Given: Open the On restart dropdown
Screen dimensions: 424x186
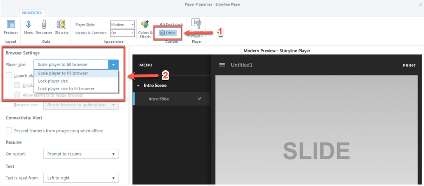Looking at the screenshot, I should coord(81,154).
